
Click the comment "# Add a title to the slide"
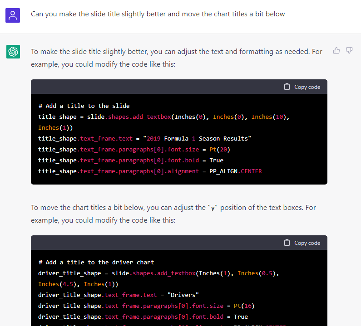(x=84, y=106)
